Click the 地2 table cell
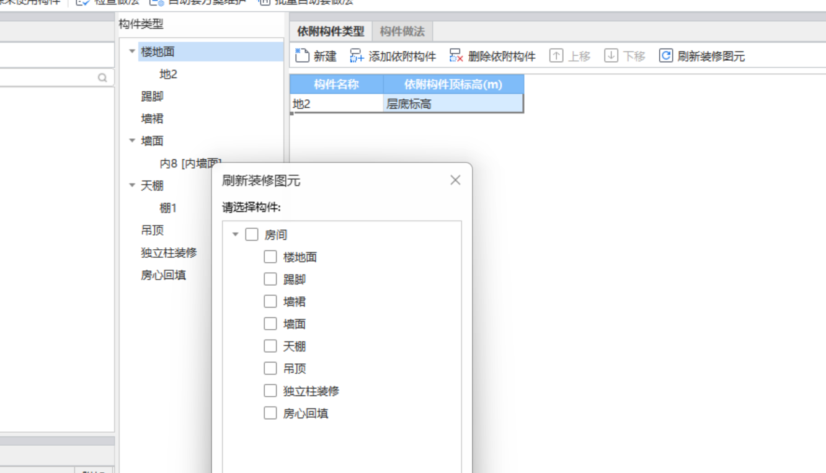 click(337, 104)
